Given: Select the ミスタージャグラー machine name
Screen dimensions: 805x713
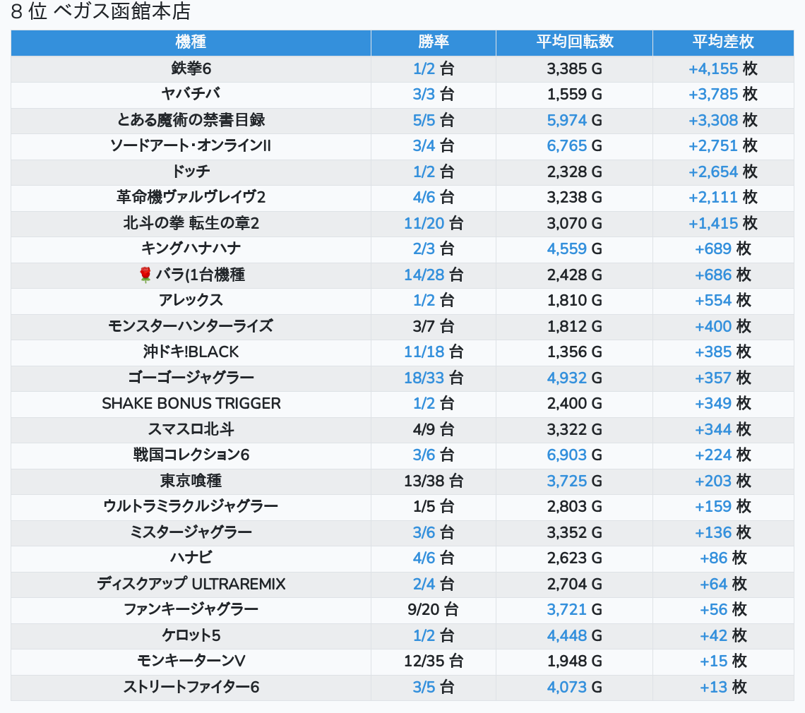Looking at the screenshot, I should [191, 532].
